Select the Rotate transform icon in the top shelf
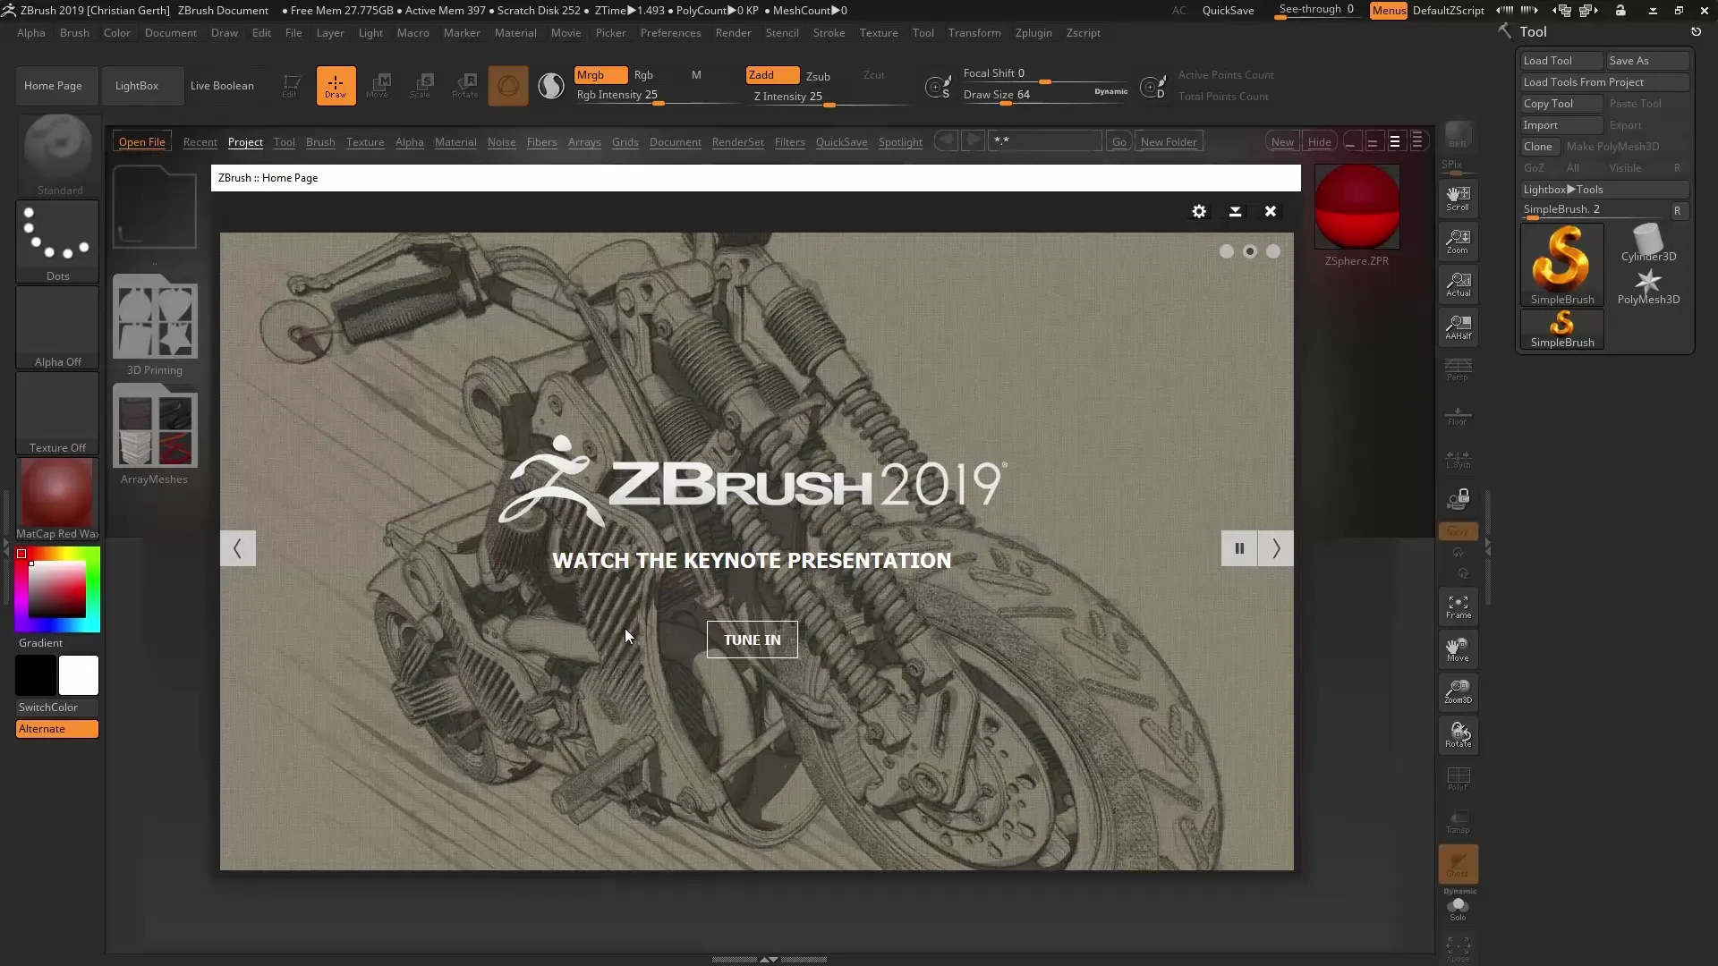This screenshot has width=1718, height=966. (464, 86)
